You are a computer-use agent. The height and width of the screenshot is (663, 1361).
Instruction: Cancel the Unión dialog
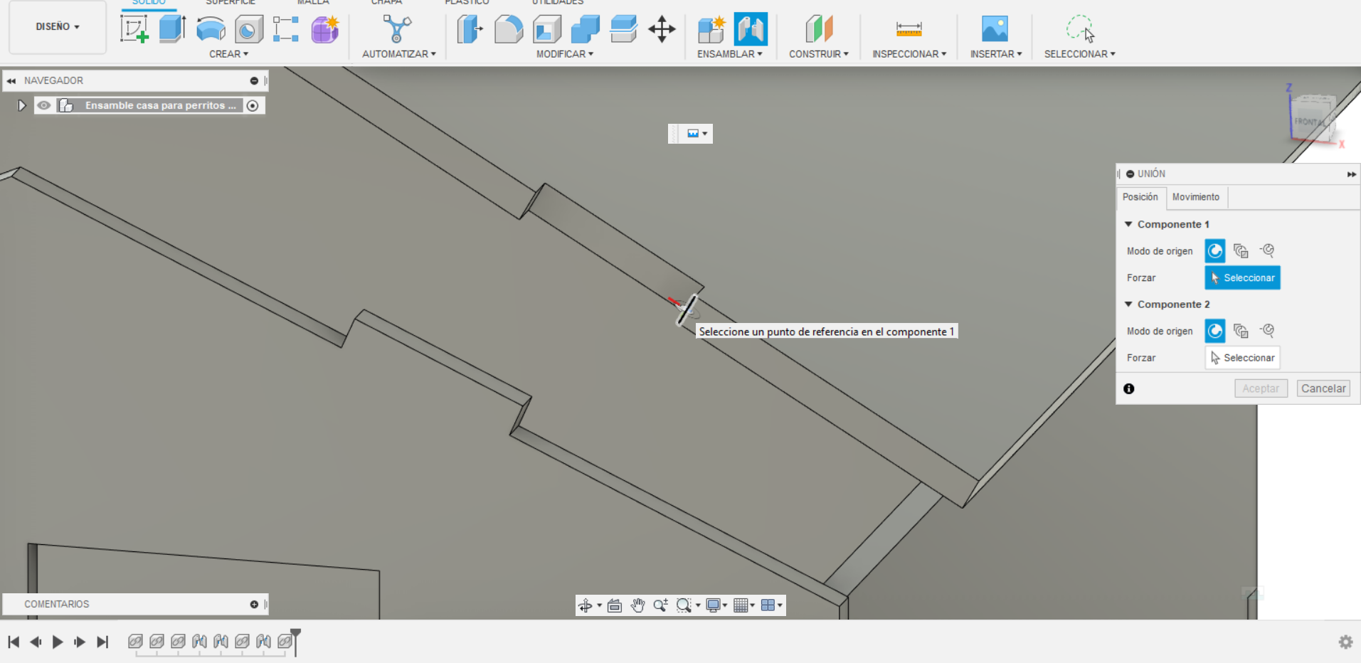[x=1323, y=388]
